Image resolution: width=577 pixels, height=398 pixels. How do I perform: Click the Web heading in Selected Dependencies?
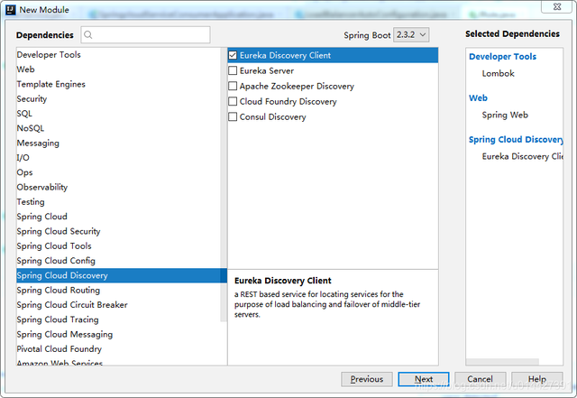(478, 98)
